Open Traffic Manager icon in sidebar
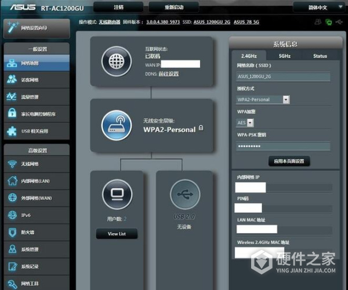348x290 pixels. 12,96
